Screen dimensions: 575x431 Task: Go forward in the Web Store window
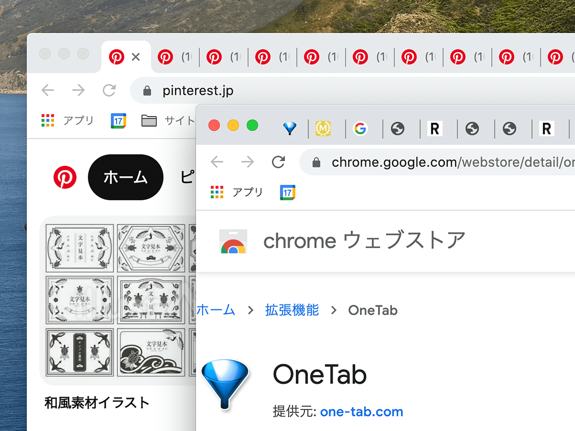tap(247, 162)
